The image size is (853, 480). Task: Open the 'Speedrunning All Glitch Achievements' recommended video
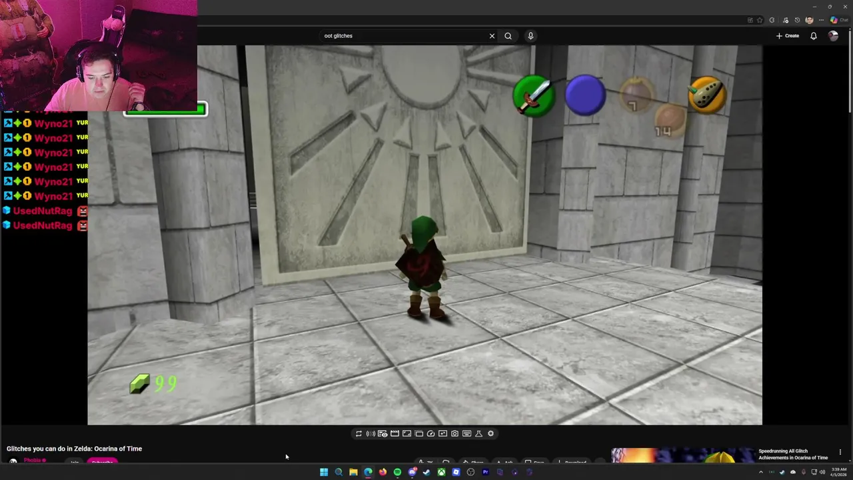793,454
